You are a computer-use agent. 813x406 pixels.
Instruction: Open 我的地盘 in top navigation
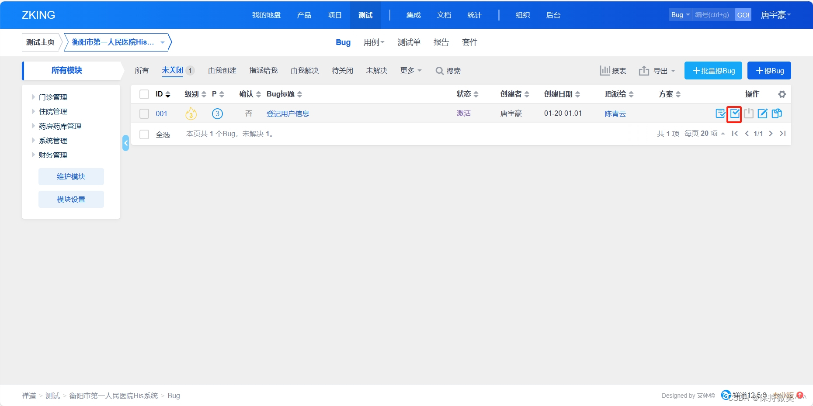point(267,15)
